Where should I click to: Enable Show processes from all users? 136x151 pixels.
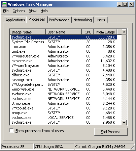coord(11,131)
